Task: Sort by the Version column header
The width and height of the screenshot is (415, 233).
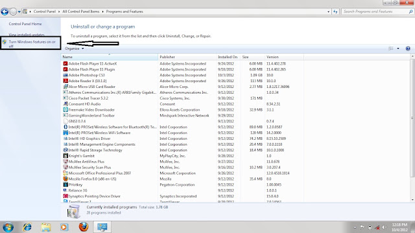Action: pyautogui.click(x=284, y=57)
